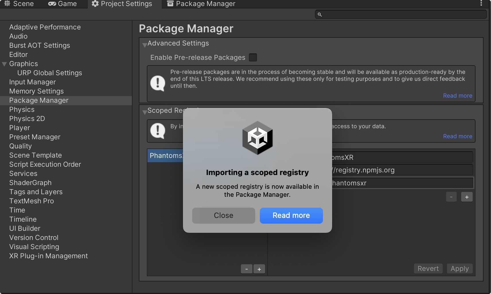Click Read more in the dialog
491x294 pixels.
(291, 216)
